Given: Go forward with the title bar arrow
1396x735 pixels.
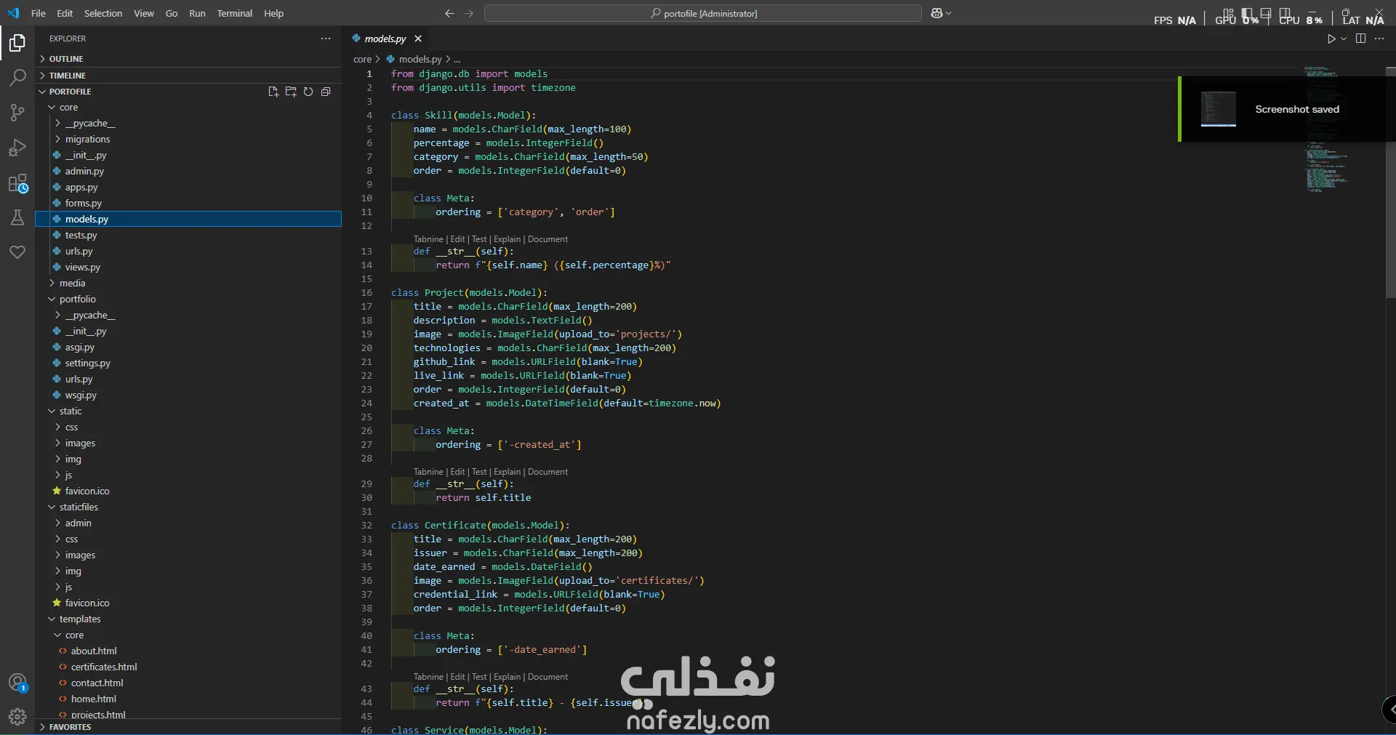Looking at the screenshot, I should (x=469, y=13).
